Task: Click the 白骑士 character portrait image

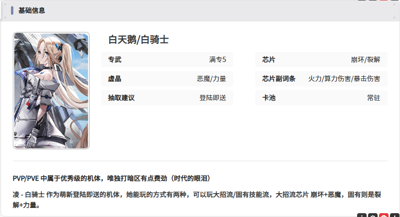Action: [51, 91]
